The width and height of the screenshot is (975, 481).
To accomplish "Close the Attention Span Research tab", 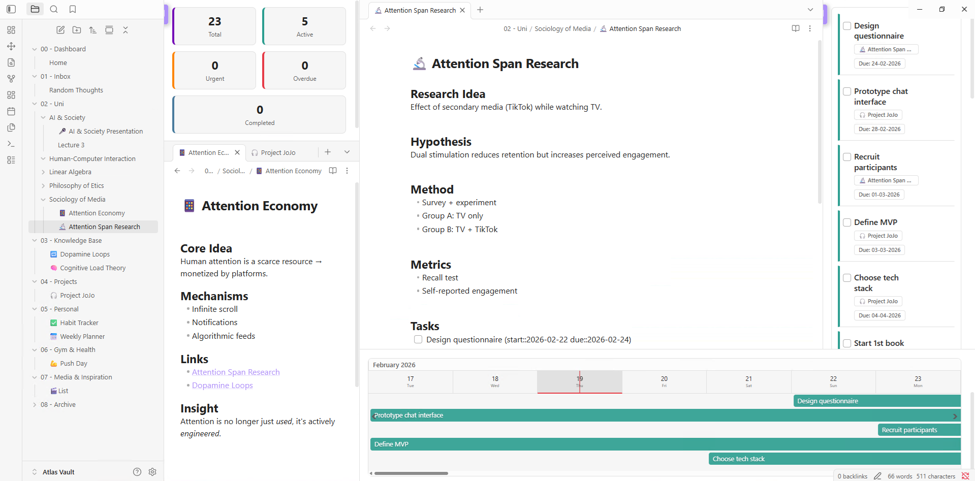I will [x=462, y=10].
